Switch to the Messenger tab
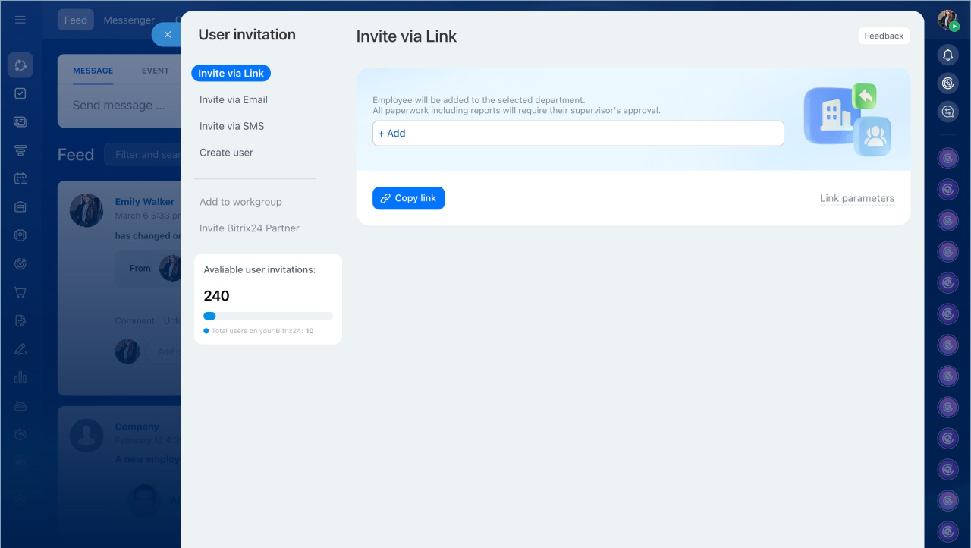Viewport: 971px width, 548px height. pyautogui.click(x=129, y=20)
